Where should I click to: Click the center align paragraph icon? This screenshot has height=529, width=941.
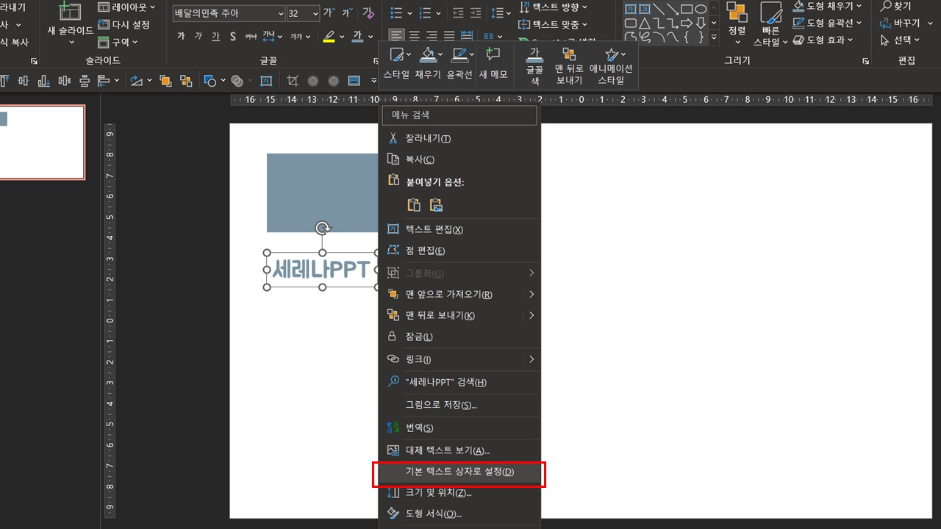(414, 35)
